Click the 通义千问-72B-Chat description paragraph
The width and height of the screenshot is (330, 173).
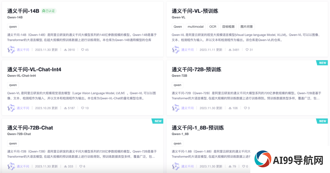pos(82,154)
